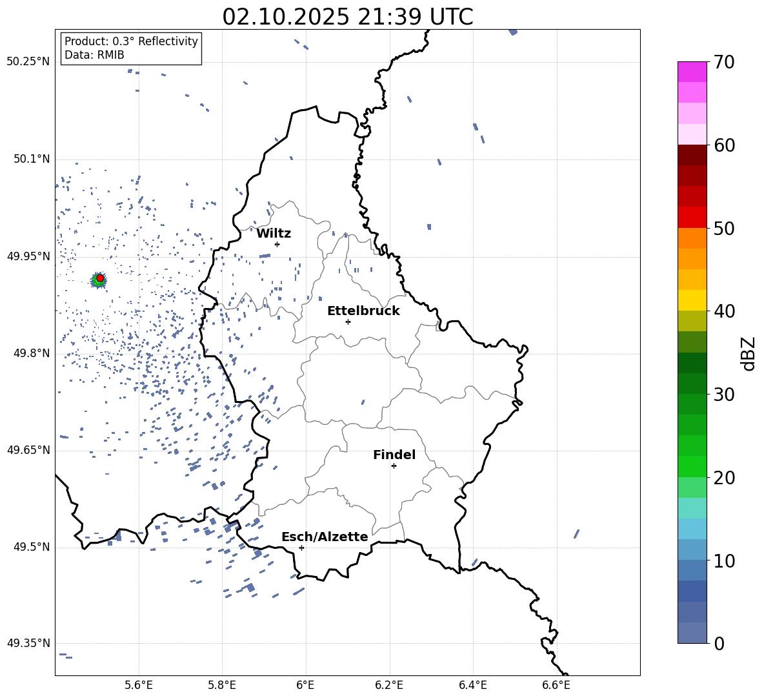Viewport: 764px width, 698px height.
Task: Click the Ettelbruck location cross marker
Action: tap(348, 322)
